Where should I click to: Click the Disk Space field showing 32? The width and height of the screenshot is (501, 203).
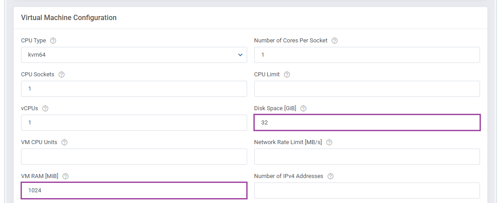click(366, 123)
